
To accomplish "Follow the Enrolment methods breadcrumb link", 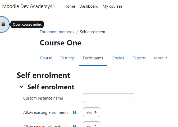I will point(57,32).
